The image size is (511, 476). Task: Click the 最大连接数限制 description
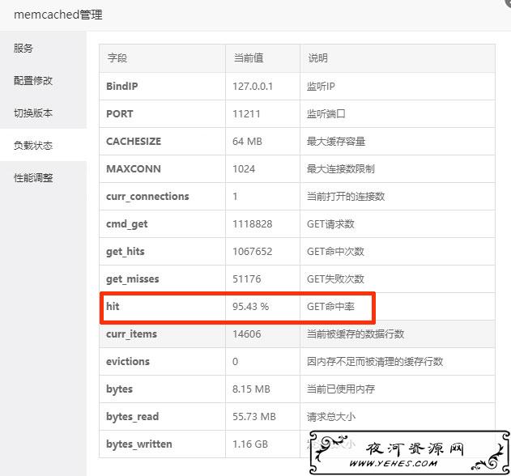coord(341,168)
